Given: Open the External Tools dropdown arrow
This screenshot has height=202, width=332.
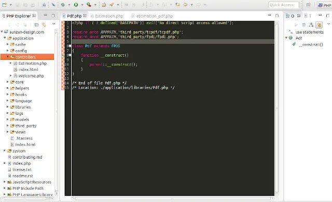Looking at the screenshot, I should (x=95, y=5).
